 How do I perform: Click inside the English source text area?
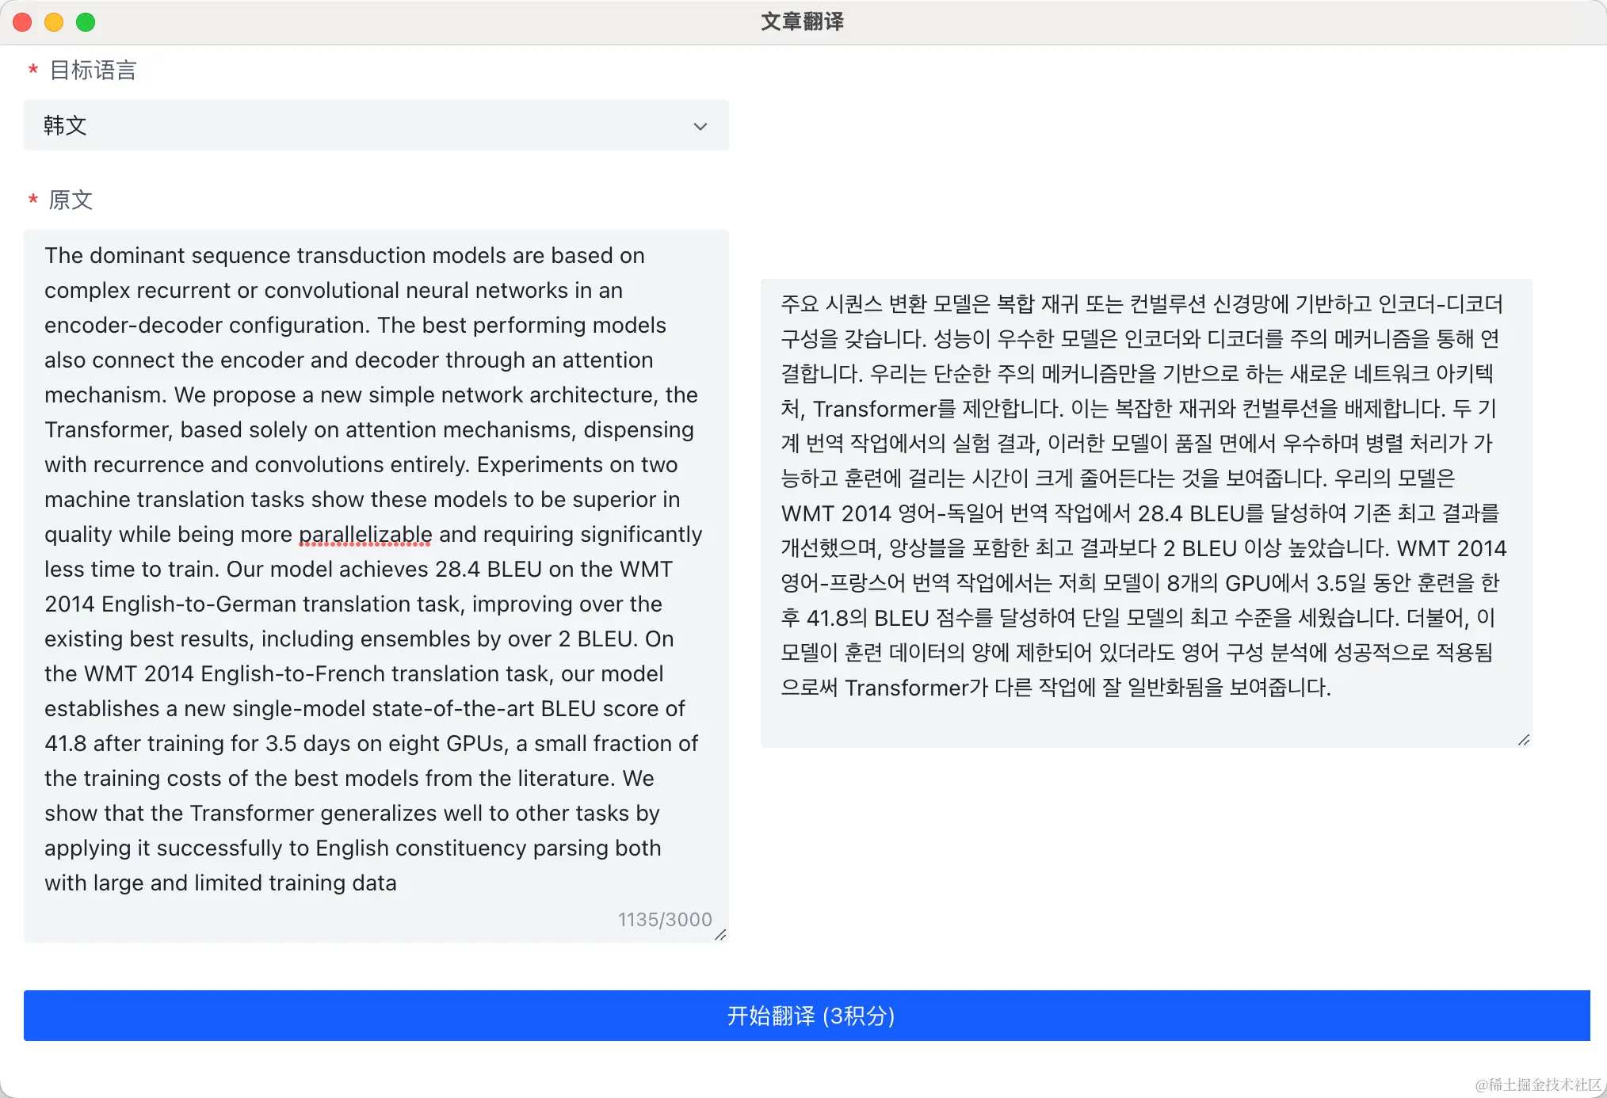point(376,586)
